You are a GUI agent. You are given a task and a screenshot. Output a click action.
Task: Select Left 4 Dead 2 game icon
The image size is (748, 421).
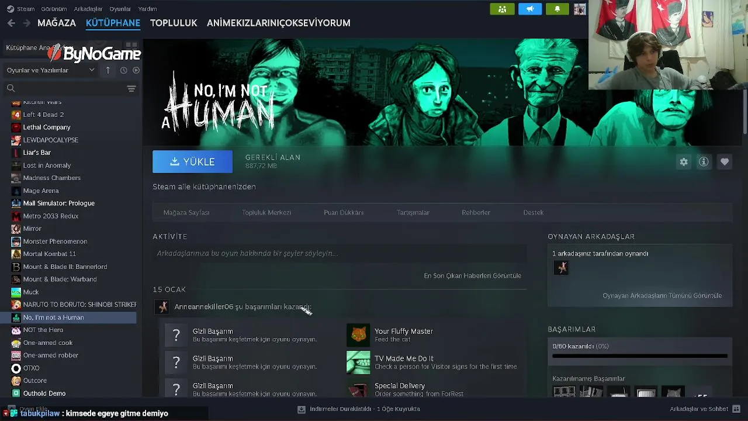[x=16, y=115]
